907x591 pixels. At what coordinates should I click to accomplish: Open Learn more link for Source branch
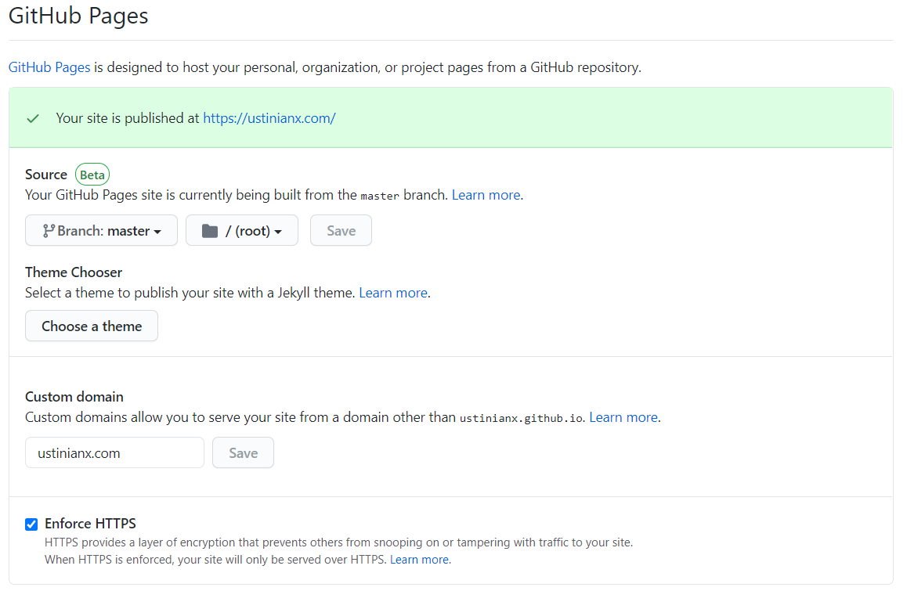point(486,195)
